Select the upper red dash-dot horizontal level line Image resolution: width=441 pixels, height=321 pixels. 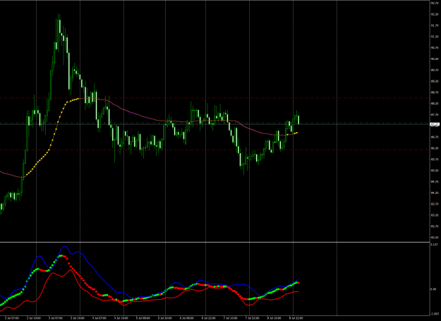click(215, 98)
